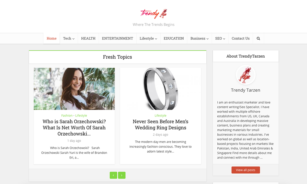
Task: Select the Fashion category tag
Action: [x=67, y=116]
